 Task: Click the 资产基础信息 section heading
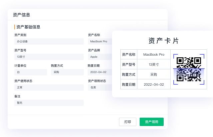point(28,27)
